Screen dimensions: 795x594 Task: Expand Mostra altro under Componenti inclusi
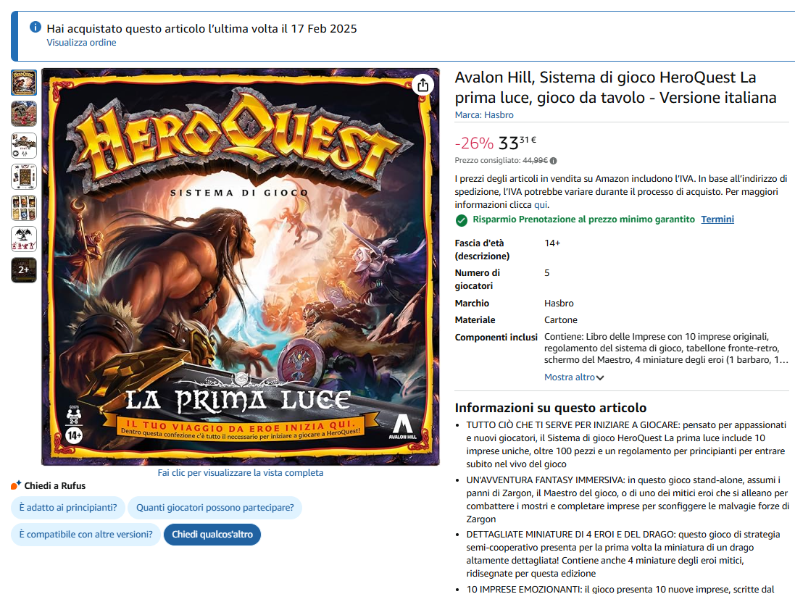[x=574, y=377]
